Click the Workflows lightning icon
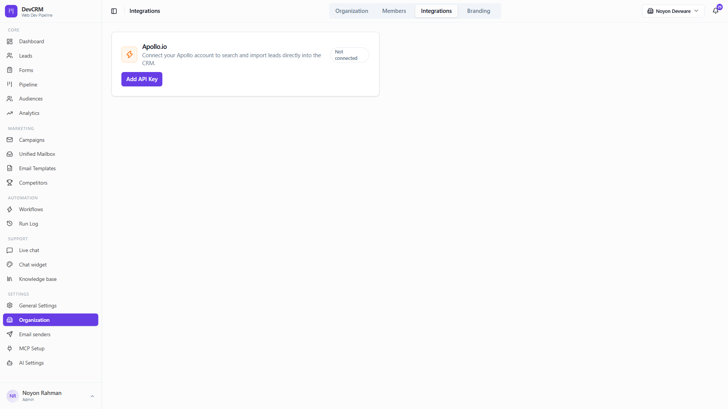728x409 pixels. pos(10,210)
